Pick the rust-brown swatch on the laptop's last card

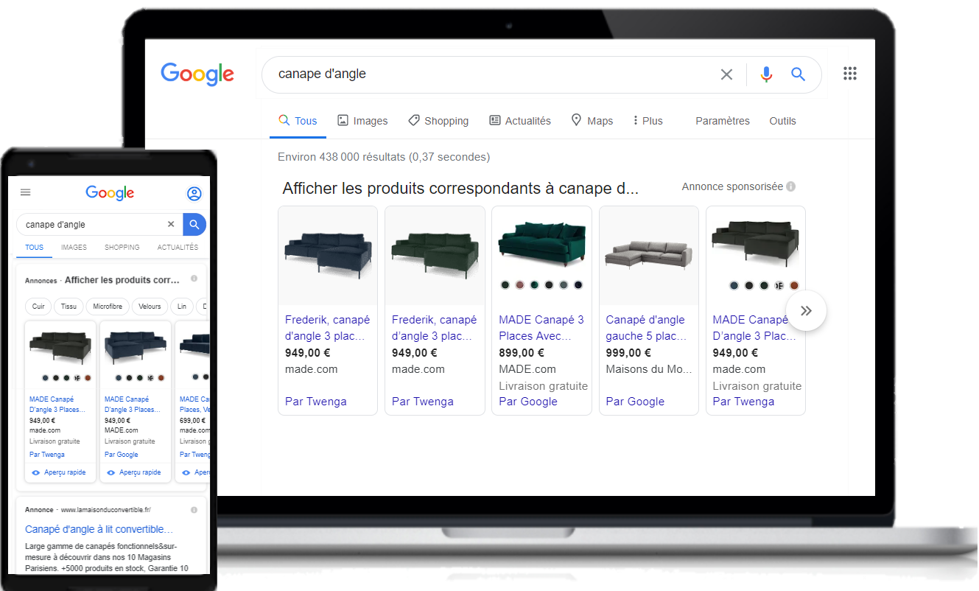794,286
